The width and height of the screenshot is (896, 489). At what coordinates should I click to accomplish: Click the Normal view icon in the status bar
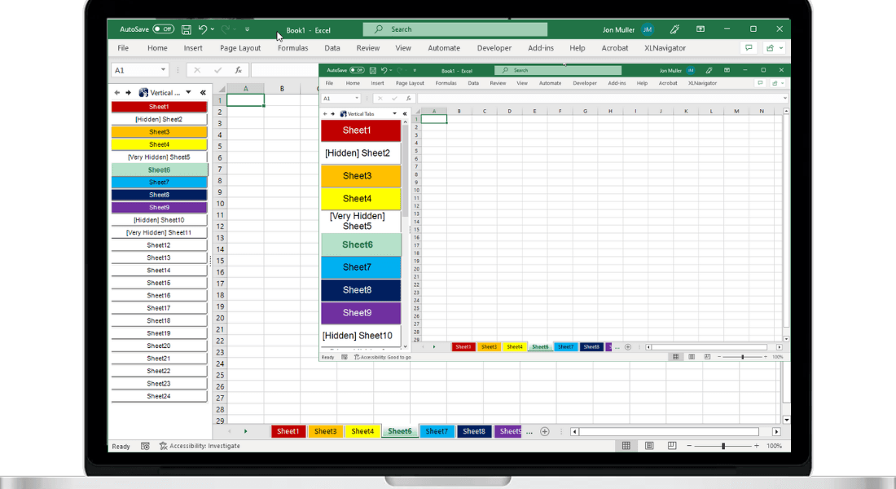626,445
